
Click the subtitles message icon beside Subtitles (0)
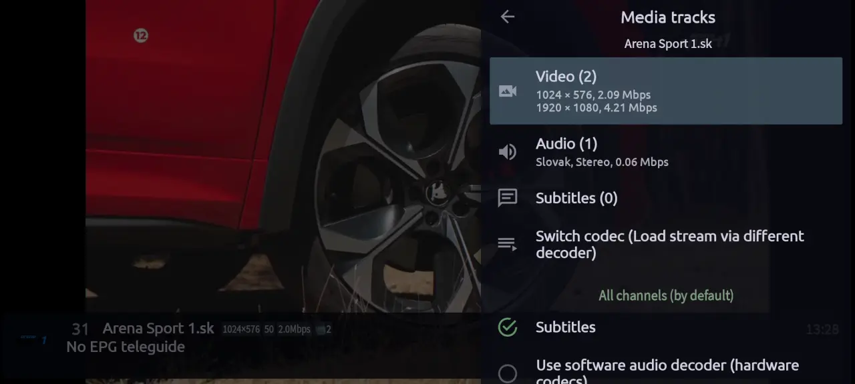(508, 198)
